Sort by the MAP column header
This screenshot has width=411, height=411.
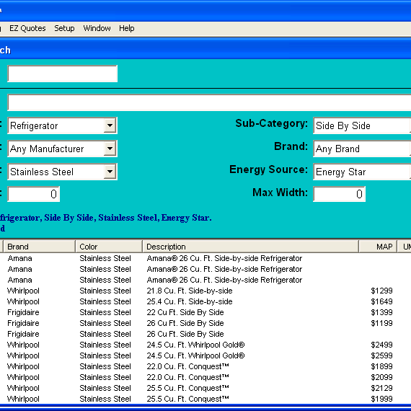(x=377, y=247)
